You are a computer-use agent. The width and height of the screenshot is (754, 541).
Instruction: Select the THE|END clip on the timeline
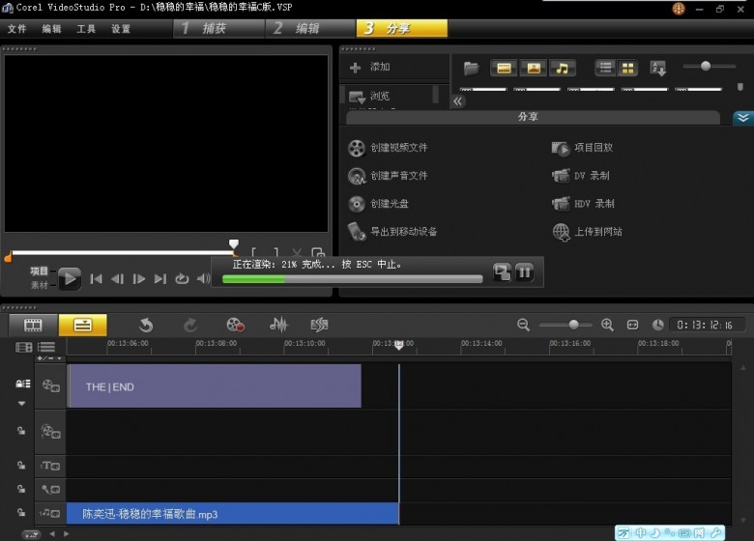tap(213, 386)
